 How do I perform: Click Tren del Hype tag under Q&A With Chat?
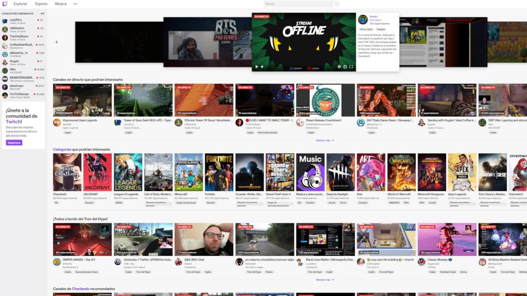coord(192,272)
